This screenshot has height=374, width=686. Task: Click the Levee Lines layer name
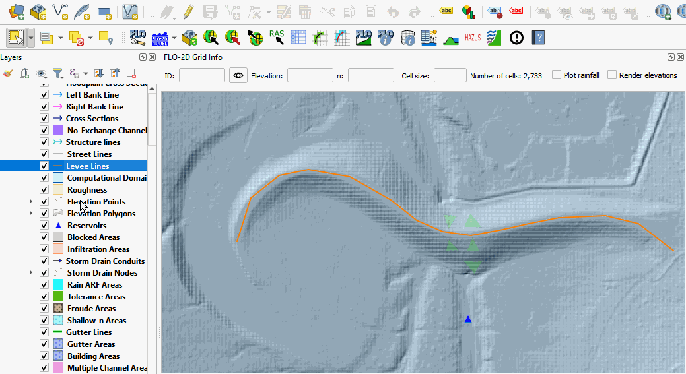click(88, 166)
